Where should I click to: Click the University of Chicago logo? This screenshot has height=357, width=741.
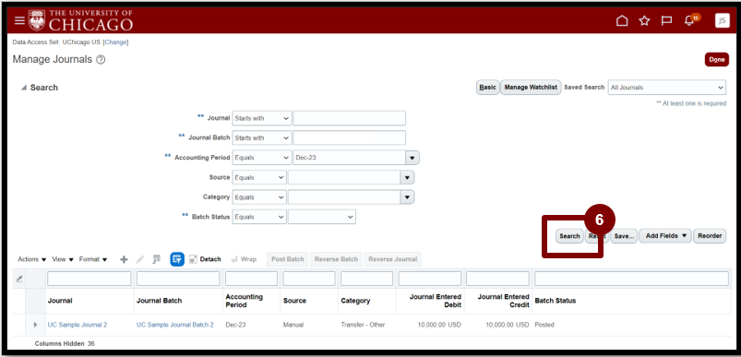80,20
